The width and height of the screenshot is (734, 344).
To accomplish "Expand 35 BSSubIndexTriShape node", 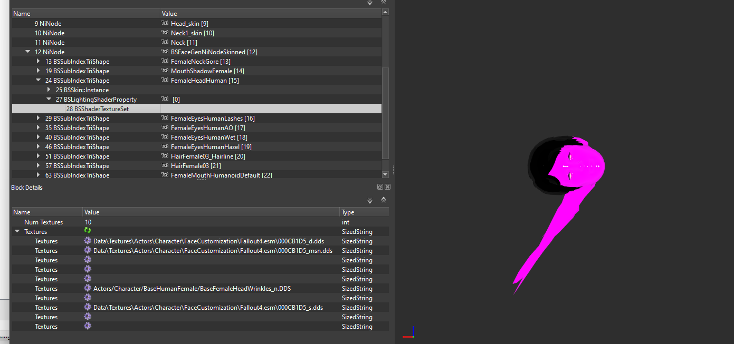I will (x=38, y=127).
